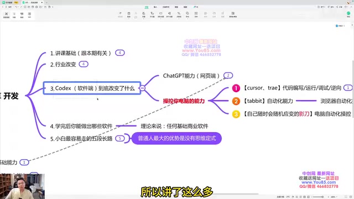
Task: Expand badge 4 beside 行业改变 topic
Action: pos(84,64)
